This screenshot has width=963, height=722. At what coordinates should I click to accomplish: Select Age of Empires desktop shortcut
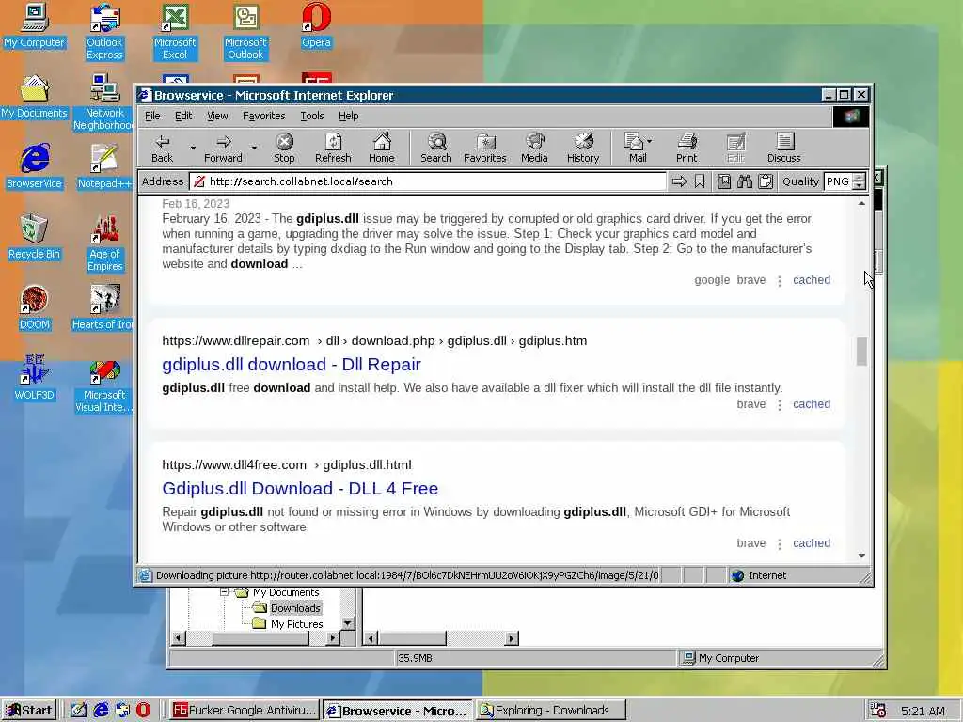pyautogui.click(x=104, y=243)
